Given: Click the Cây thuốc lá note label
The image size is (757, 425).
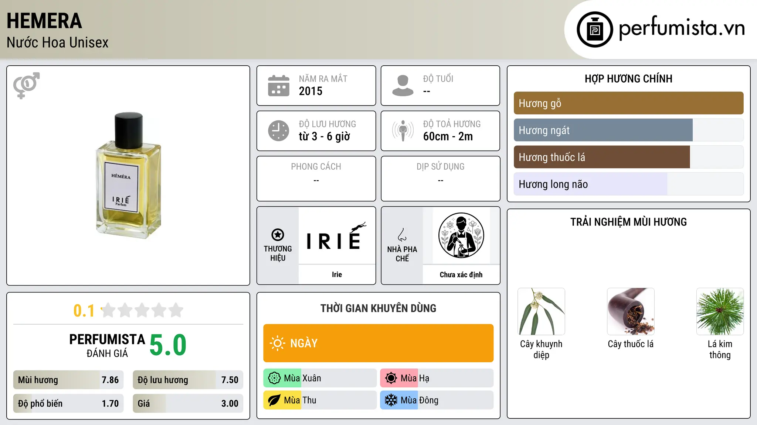Looking at the screenshot, I should click(631, 344).
